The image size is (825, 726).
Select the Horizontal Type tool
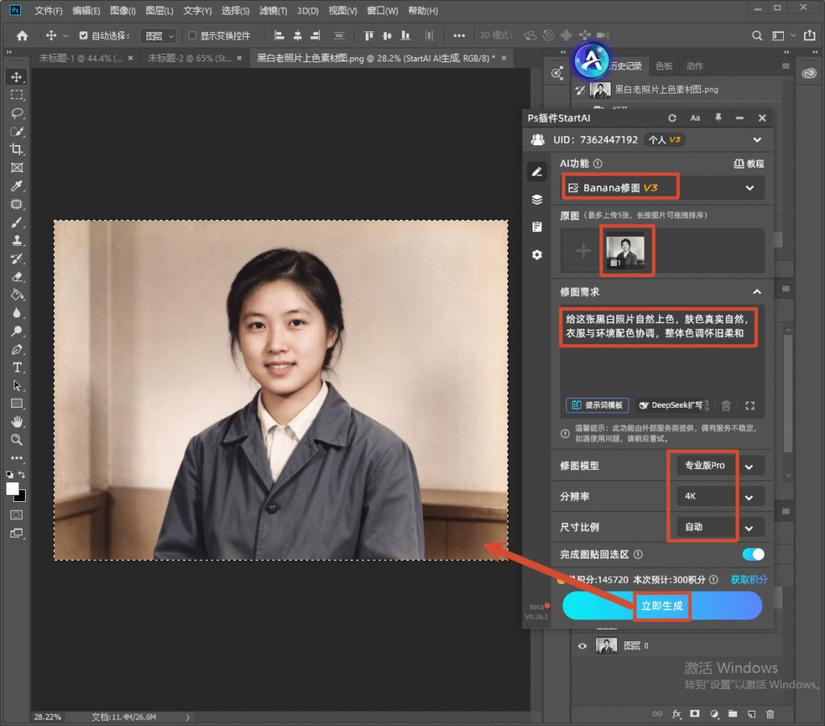(17, 367)
